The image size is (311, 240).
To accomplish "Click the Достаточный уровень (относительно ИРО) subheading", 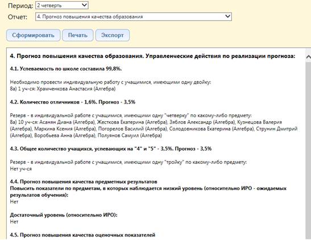I will [64, 215].
